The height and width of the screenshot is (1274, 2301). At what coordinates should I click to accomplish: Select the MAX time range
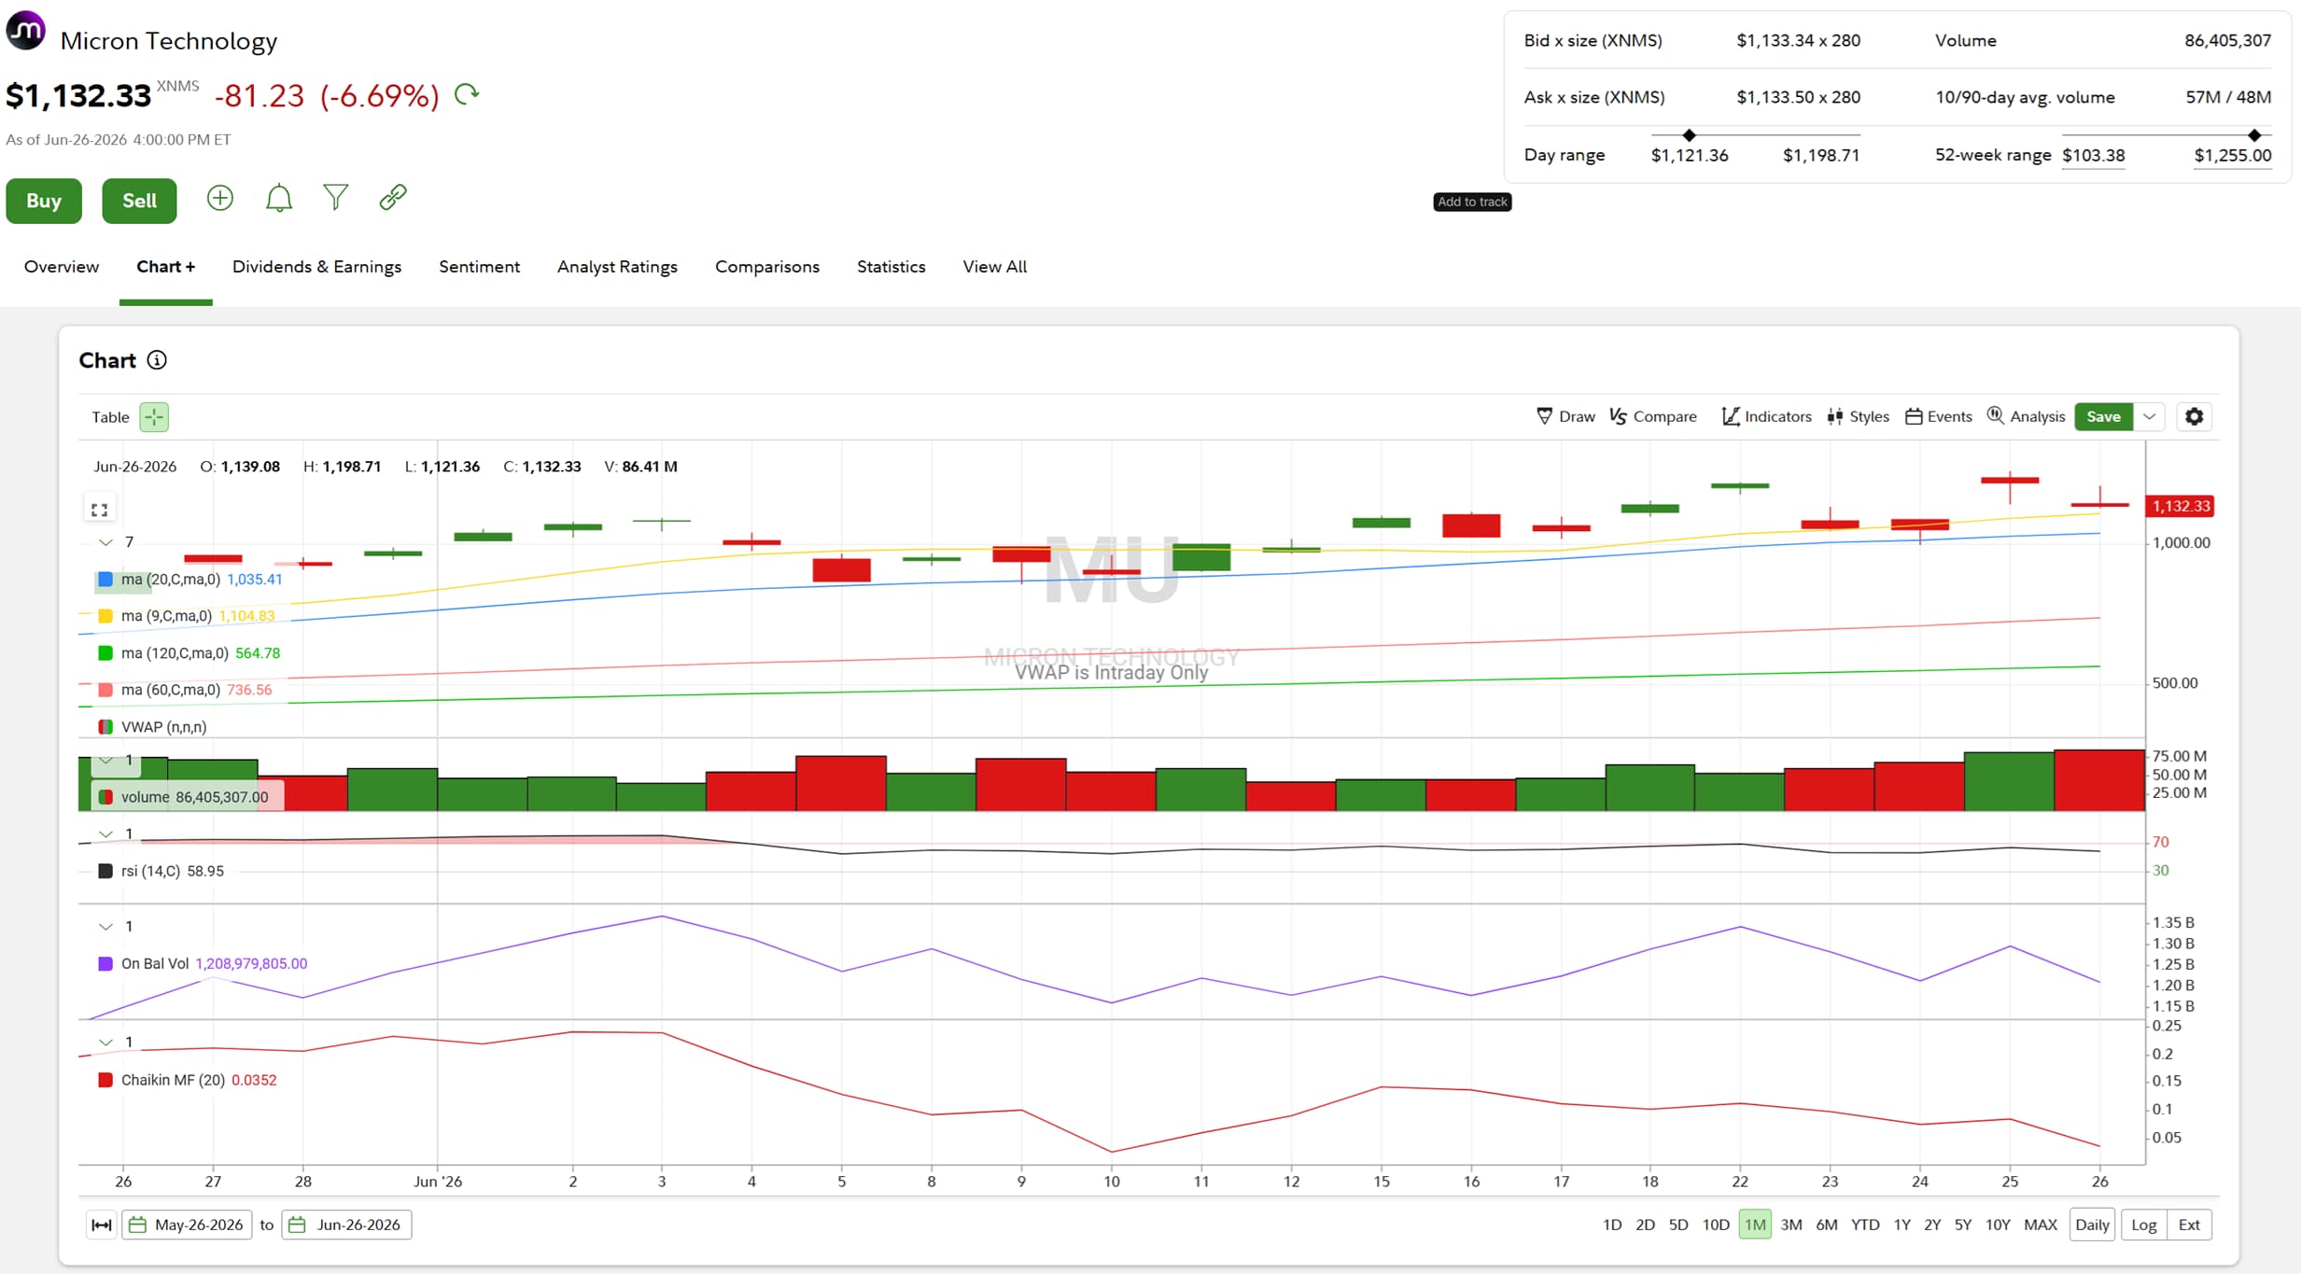click(2041, 1225)
